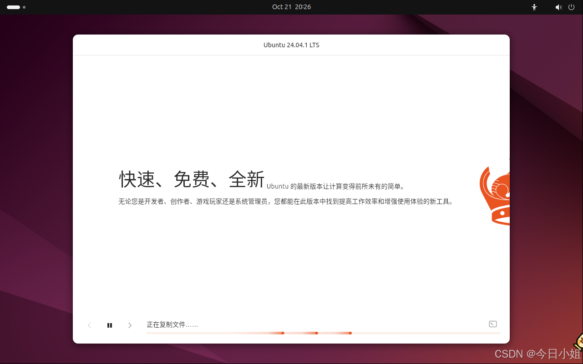Click the workspace indicator pill at top left

(x=13, y=7)
